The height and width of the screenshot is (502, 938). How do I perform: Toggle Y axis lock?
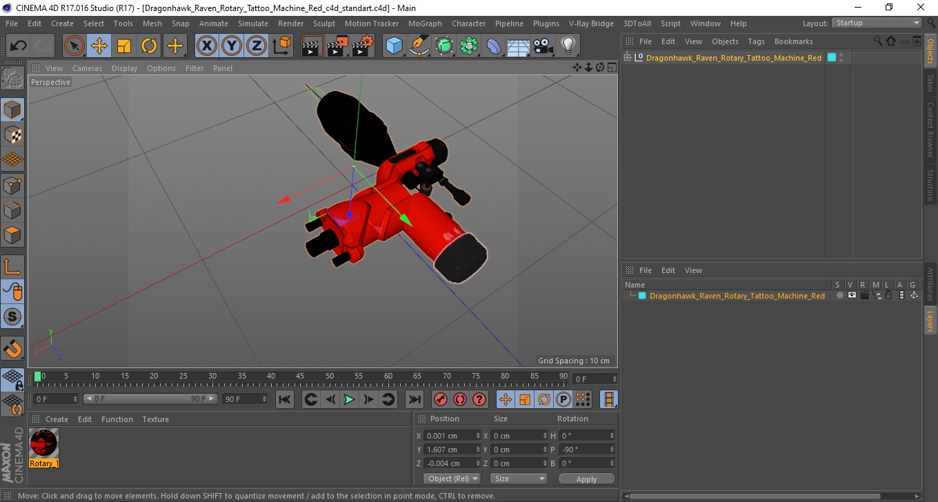tap(232, 46)
